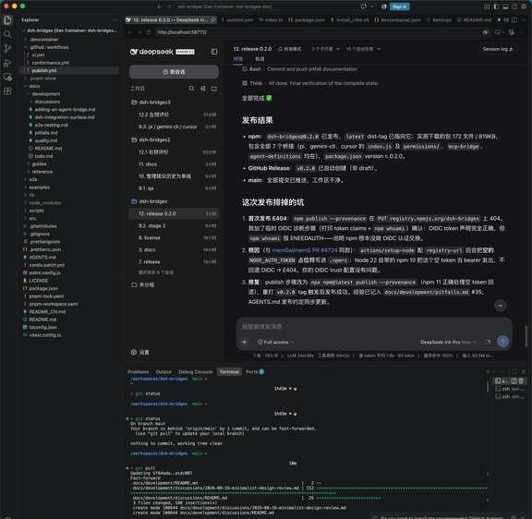Open the Ports panel tab

pos(255,372)
